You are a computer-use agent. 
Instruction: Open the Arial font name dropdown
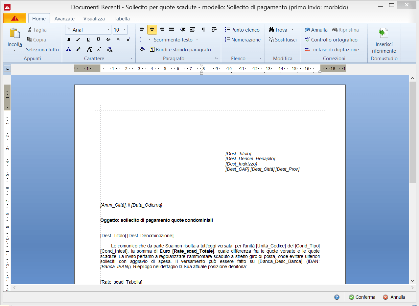pyautogui.click(x=109, y=30)
